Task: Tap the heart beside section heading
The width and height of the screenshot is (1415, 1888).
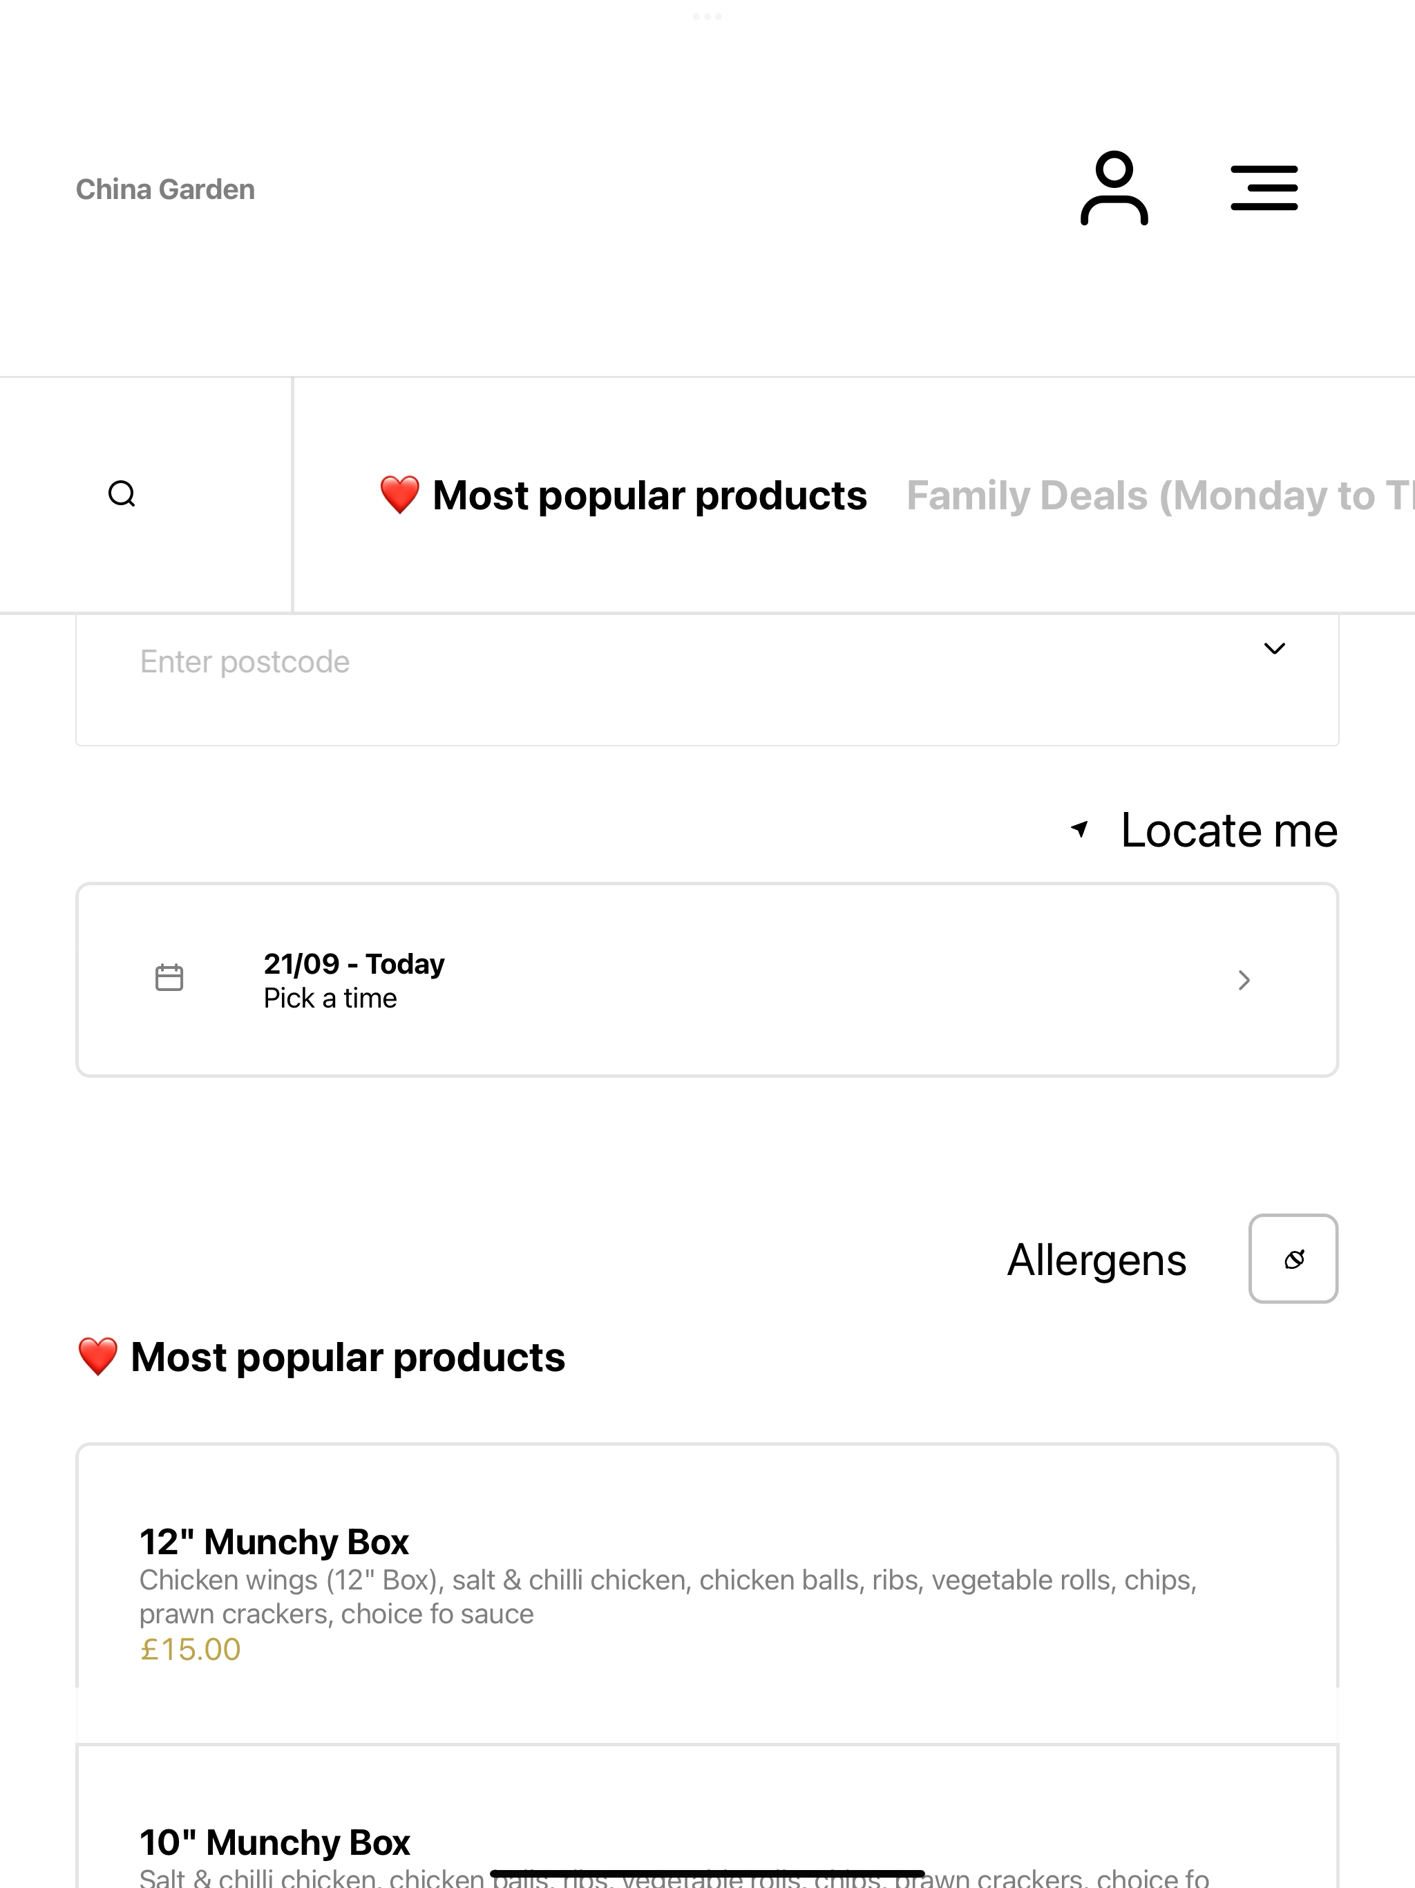Action: [97, 1357]
